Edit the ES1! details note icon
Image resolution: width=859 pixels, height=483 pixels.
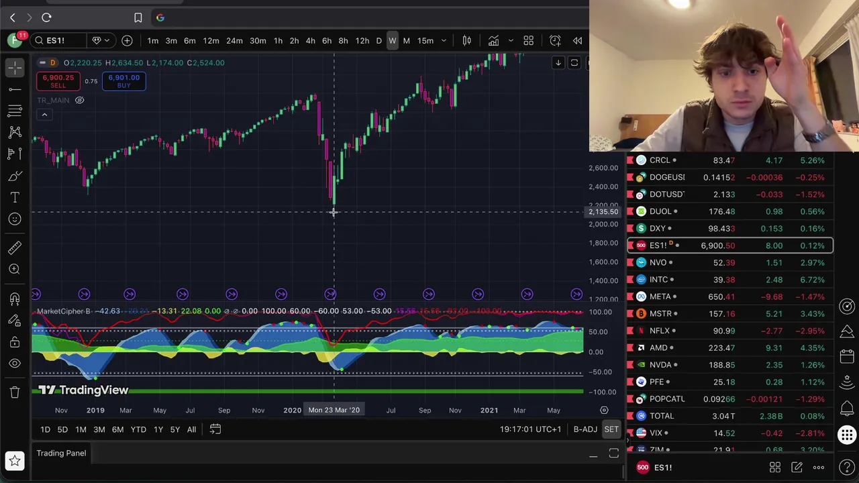(x=797, y=468)
